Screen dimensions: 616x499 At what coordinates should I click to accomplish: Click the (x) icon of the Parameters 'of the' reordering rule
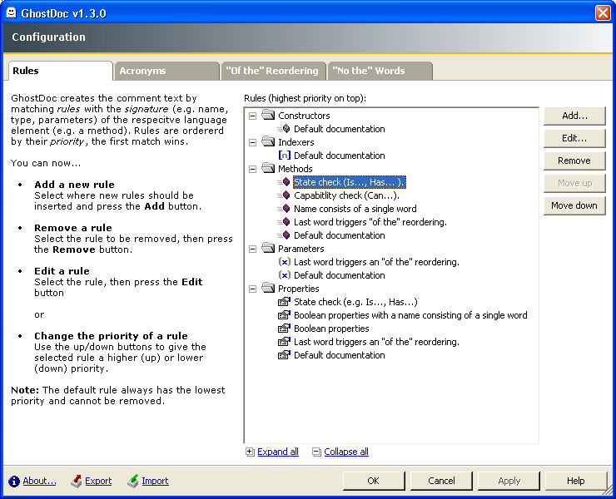pyautogui.click(x=284, y=261)
